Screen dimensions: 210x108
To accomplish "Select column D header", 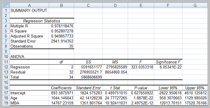I will [115, 5].
